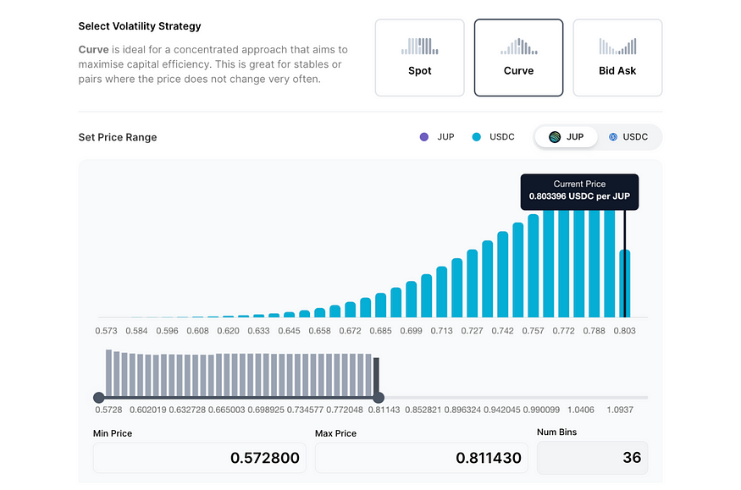Viewport: 741px width, 490px height.
Task: Switch price display to USDC toggle
Action: (628, 137)
